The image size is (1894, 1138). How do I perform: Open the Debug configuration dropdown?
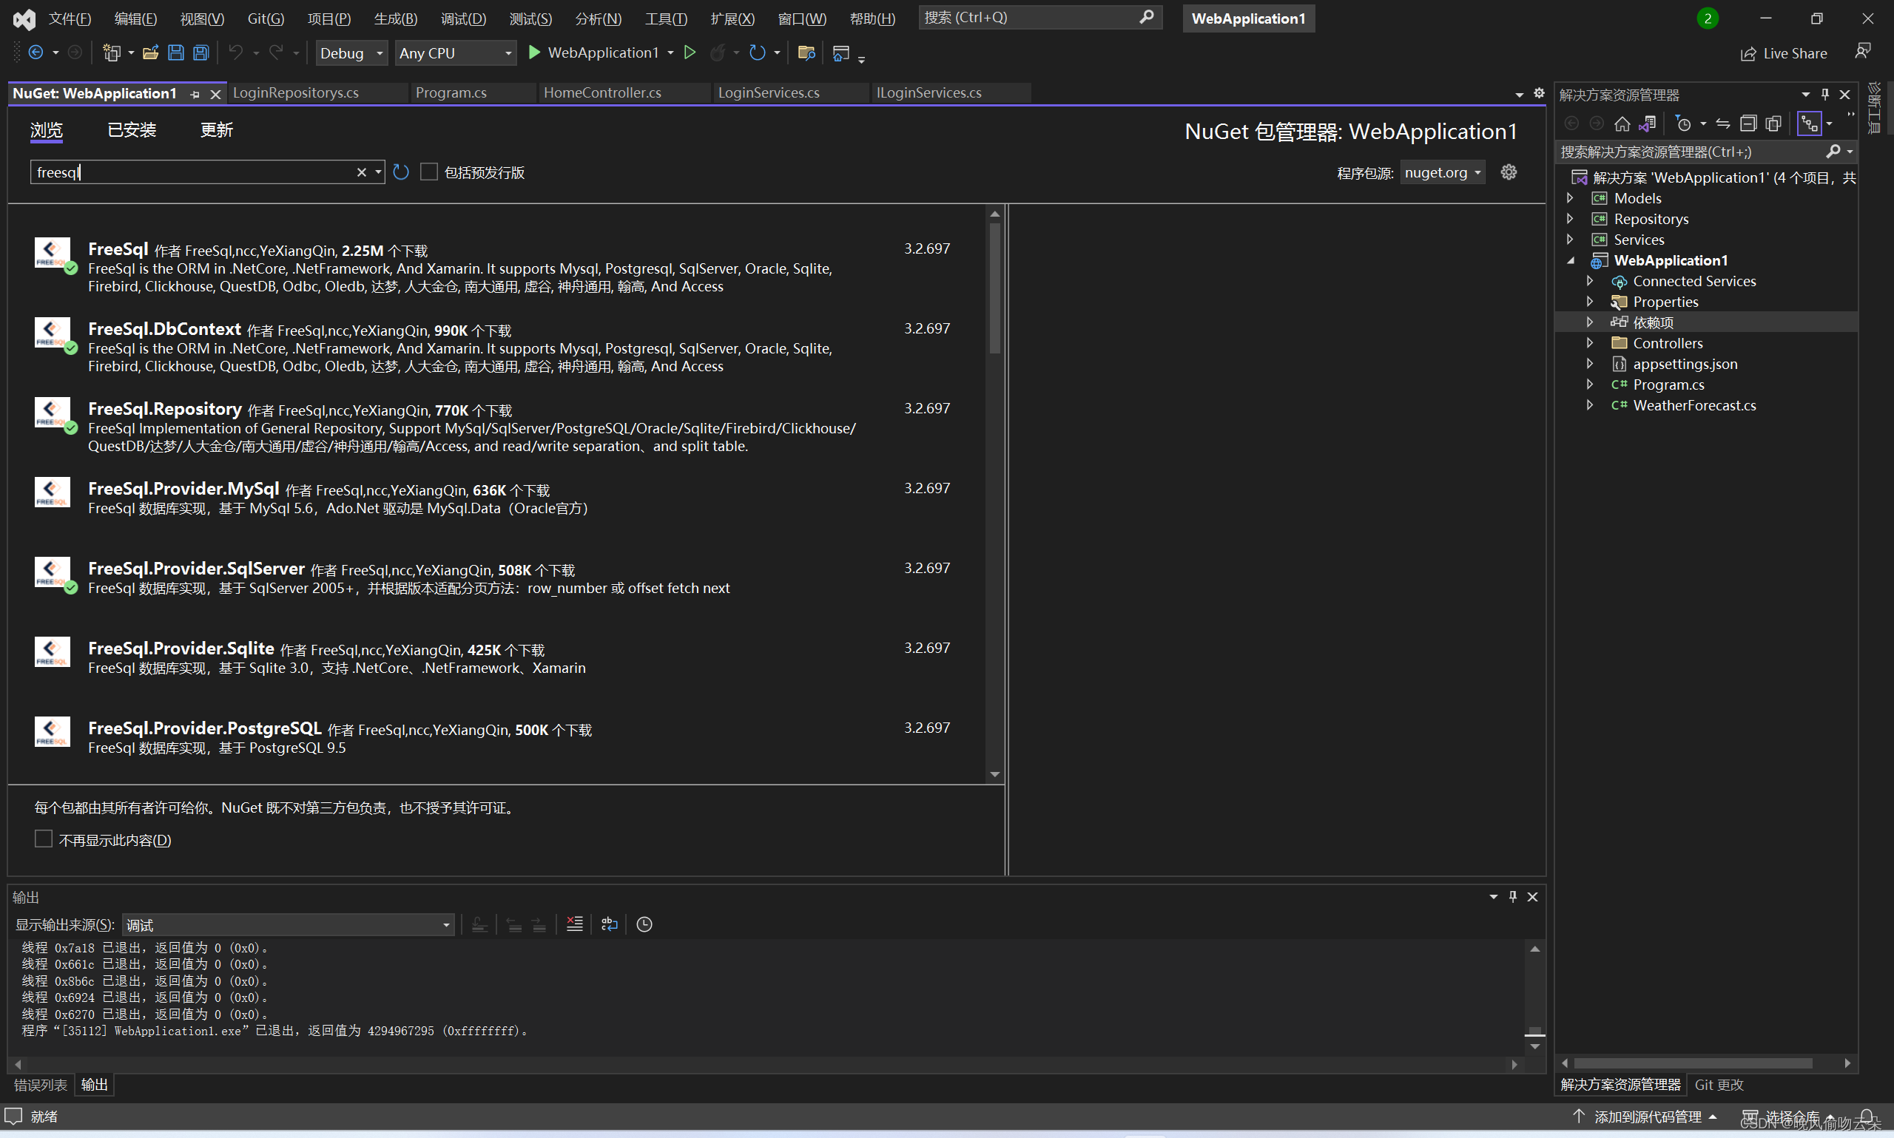(352, 53)
